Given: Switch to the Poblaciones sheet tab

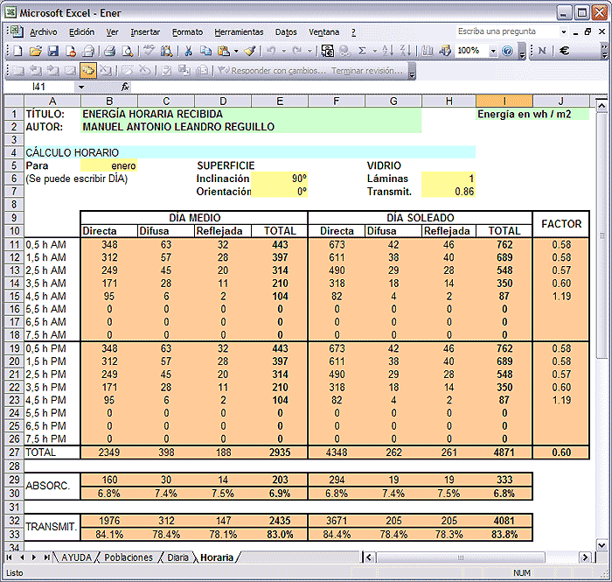Looking at the screenshot, I should pyautogui.click(x=129, y=557).
